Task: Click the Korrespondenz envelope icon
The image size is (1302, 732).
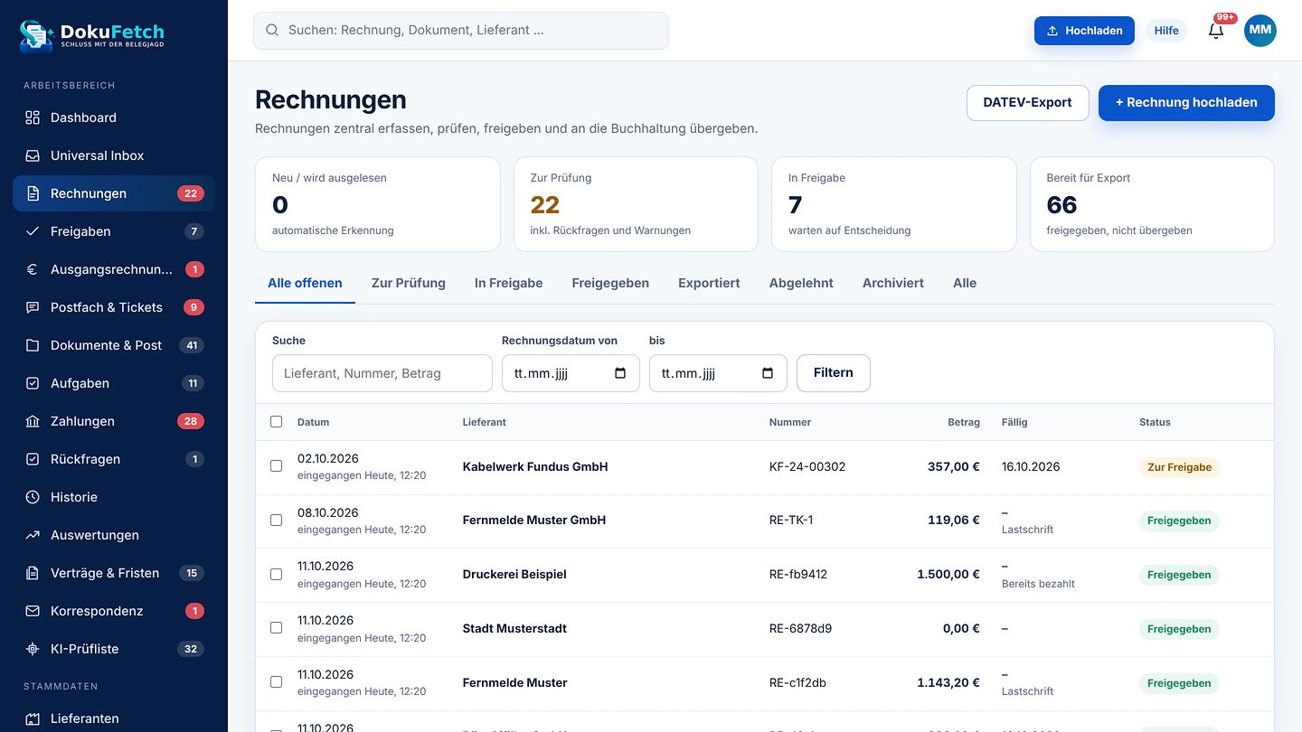Action: 33,611
